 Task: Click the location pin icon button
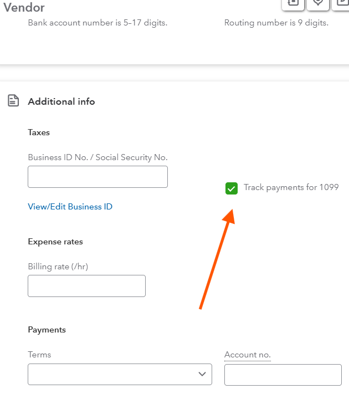coord(318,3)
